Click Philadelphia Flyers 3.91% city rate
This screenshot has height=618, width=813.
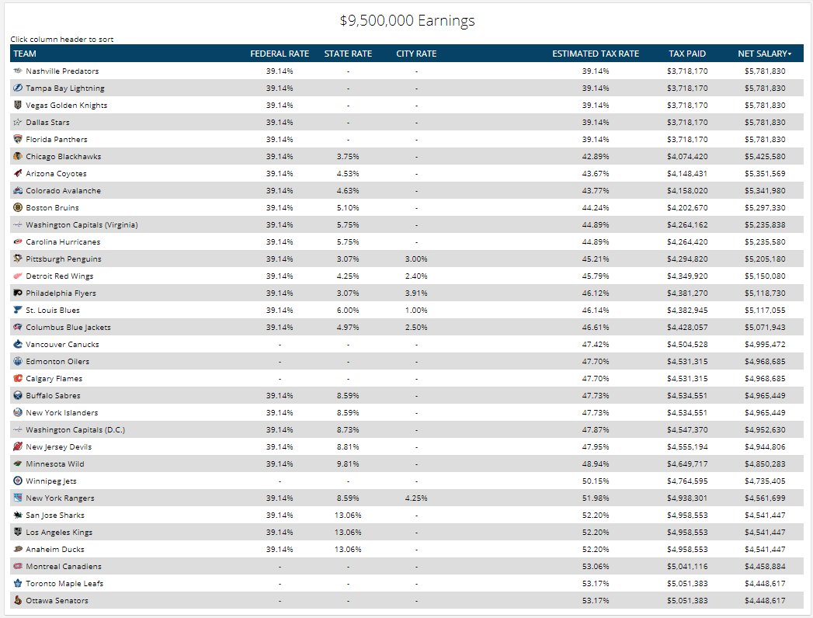[x=416, y=293]
